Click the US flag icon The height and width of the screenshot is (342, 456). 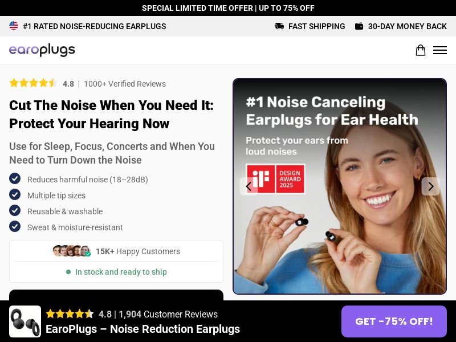14,26
